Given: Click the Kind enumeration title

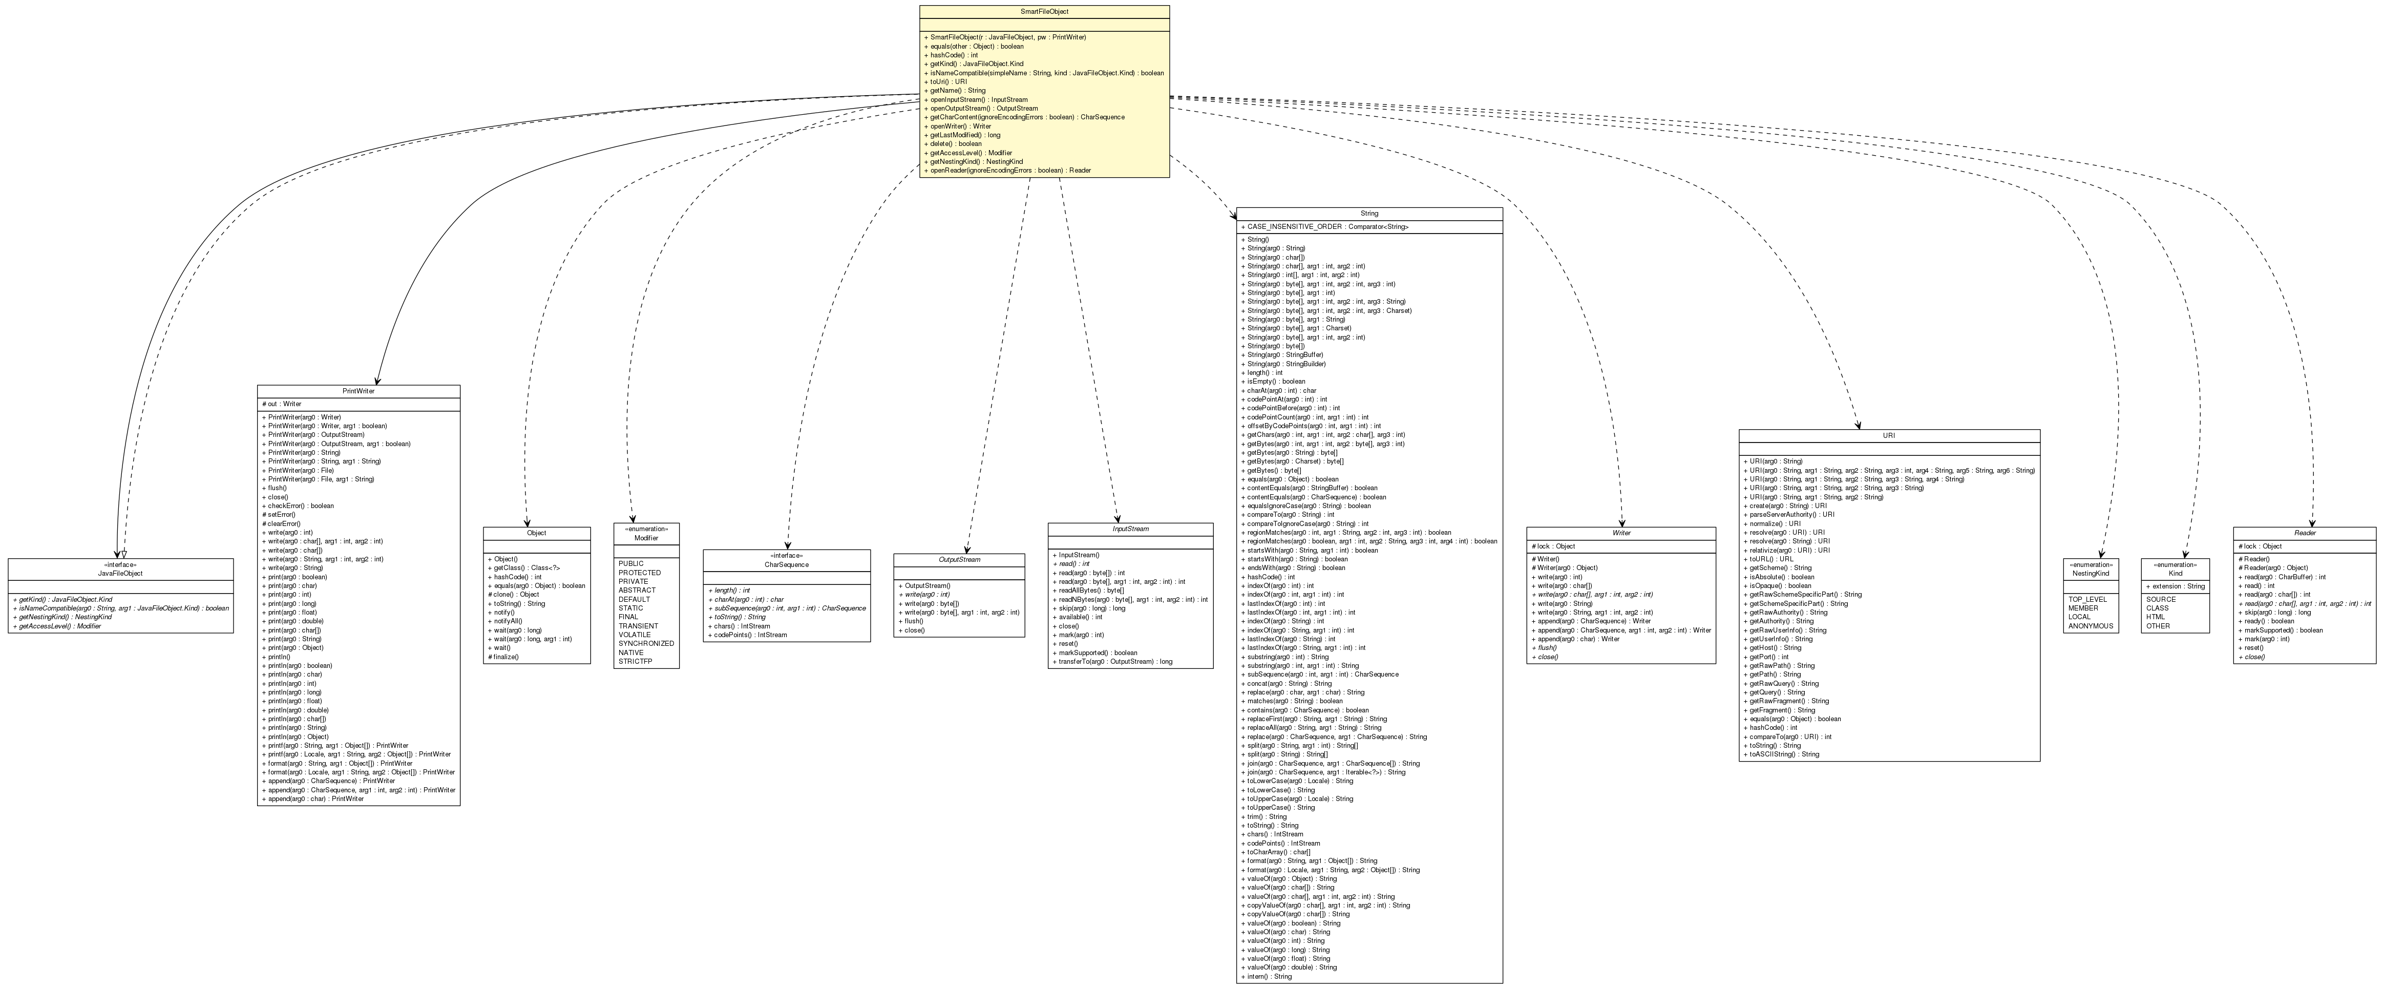Looking at the screenshot, I should coord(2176,574).
